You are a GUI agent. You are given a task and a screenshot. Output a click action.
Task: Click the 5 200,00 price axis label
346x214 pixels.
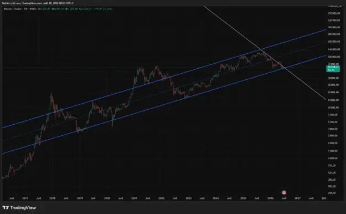333,122
